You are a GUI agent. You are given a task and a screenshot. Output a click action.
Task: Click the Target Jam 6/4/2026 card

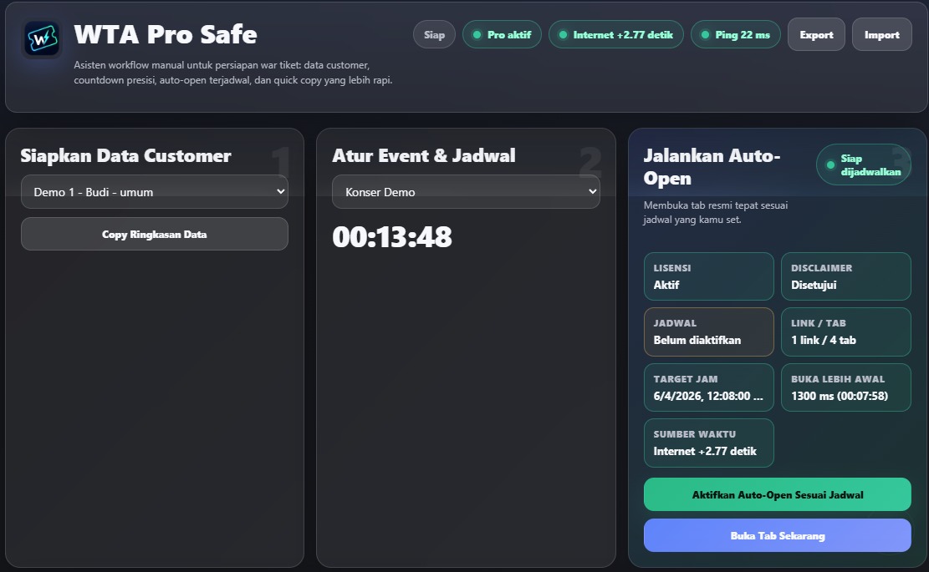708,387
